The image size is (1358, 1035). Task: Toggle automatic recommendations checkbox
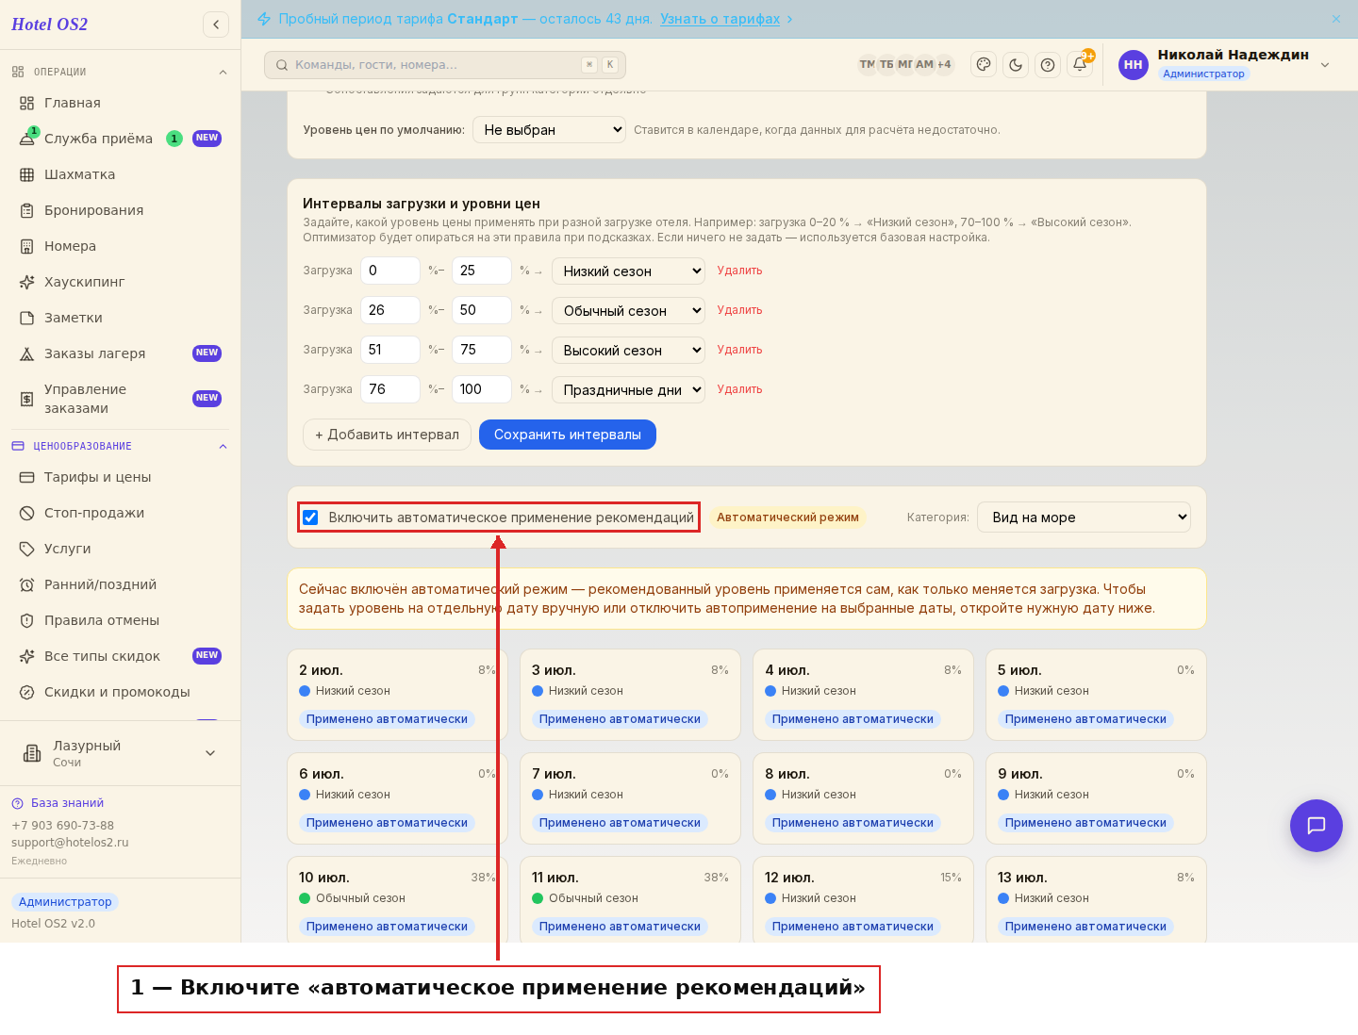tap(310, 517)
